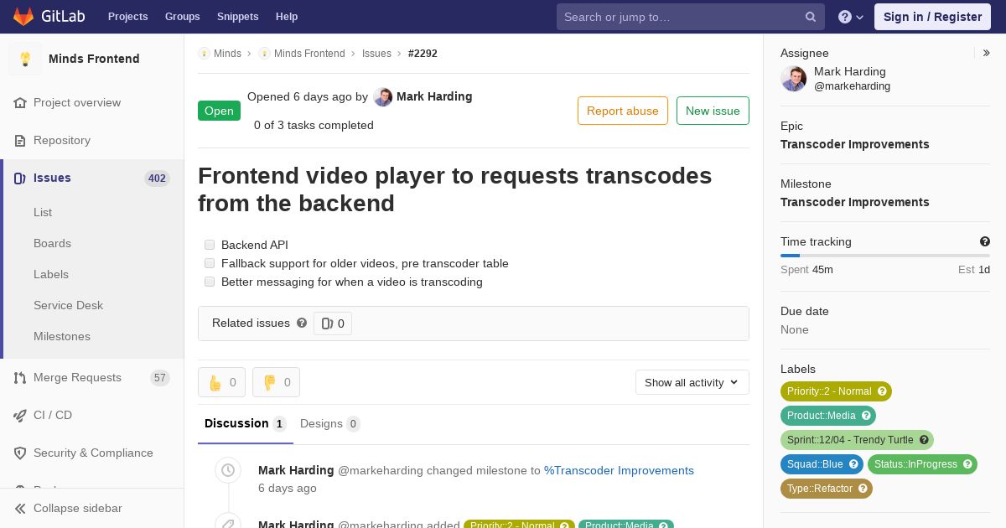The width and height of the screenshot is (1006, 528).
Task: Click the Open status badge
Action: (x=219, y=111)
